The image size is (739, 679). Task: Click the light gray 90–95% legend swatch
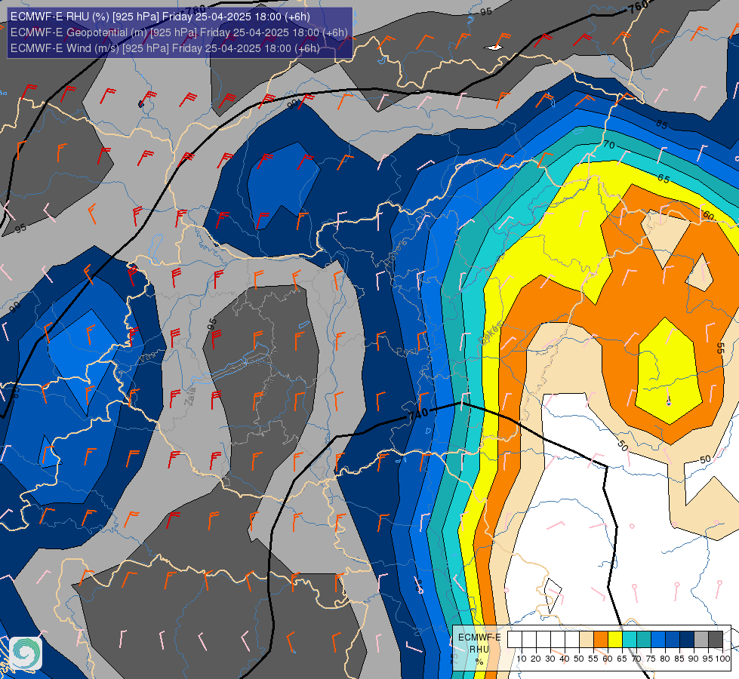pyautogui.click(x=701, y=640)
